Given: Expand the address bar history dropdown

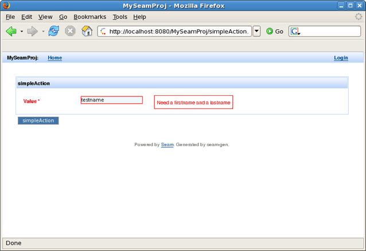Looking at the screenshot, I should [256, 32].
